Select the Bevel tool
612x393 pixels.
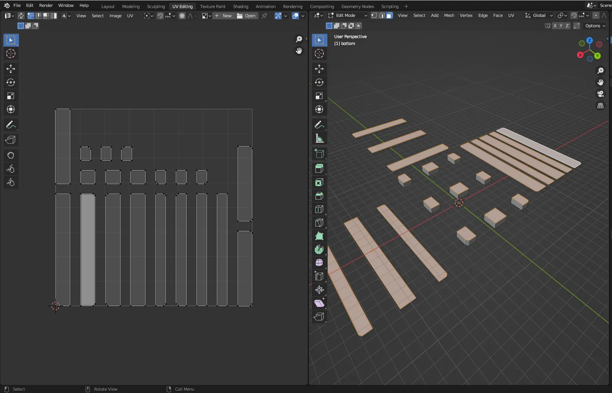click(x=319, y=196)
